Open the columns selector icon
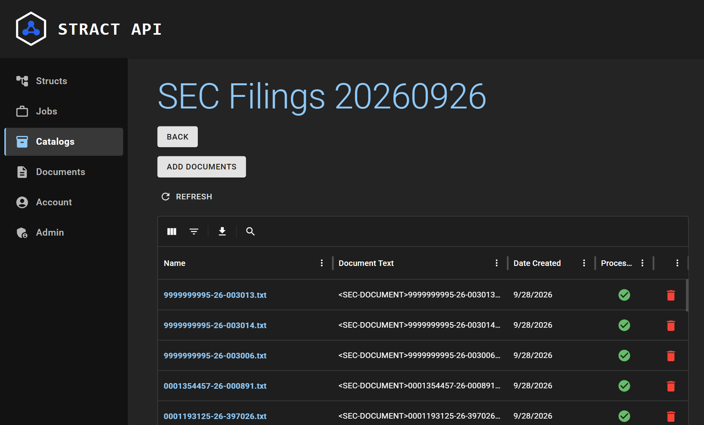 point(172,231)
